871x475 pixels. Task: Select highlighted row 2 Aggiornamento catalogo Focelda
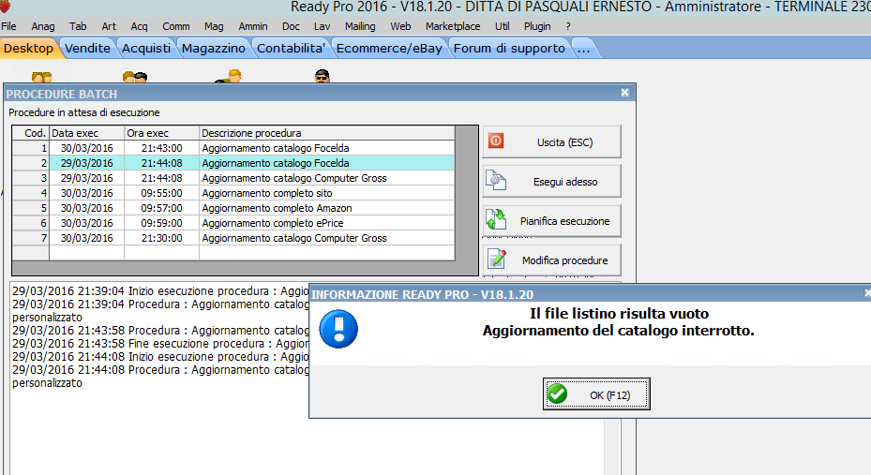[x=233, y=163]
